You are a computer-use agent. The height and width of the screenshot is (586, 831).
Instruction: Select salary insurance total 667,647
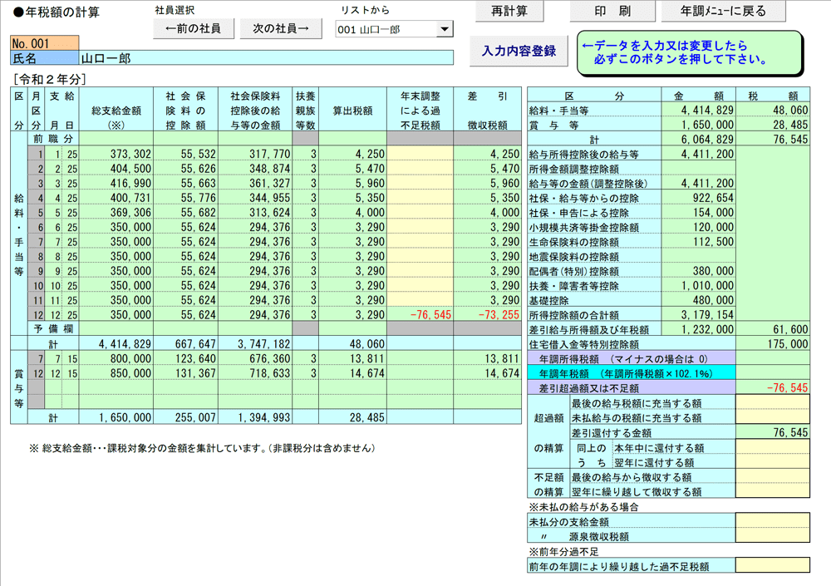tap(185, 343)
